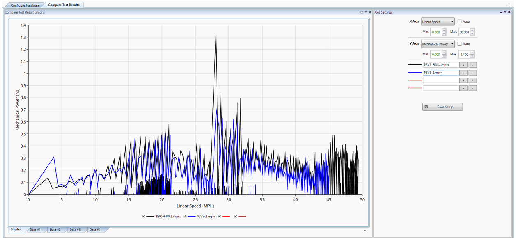Enable the Y Axis Auto checkbox

[460, 44]
